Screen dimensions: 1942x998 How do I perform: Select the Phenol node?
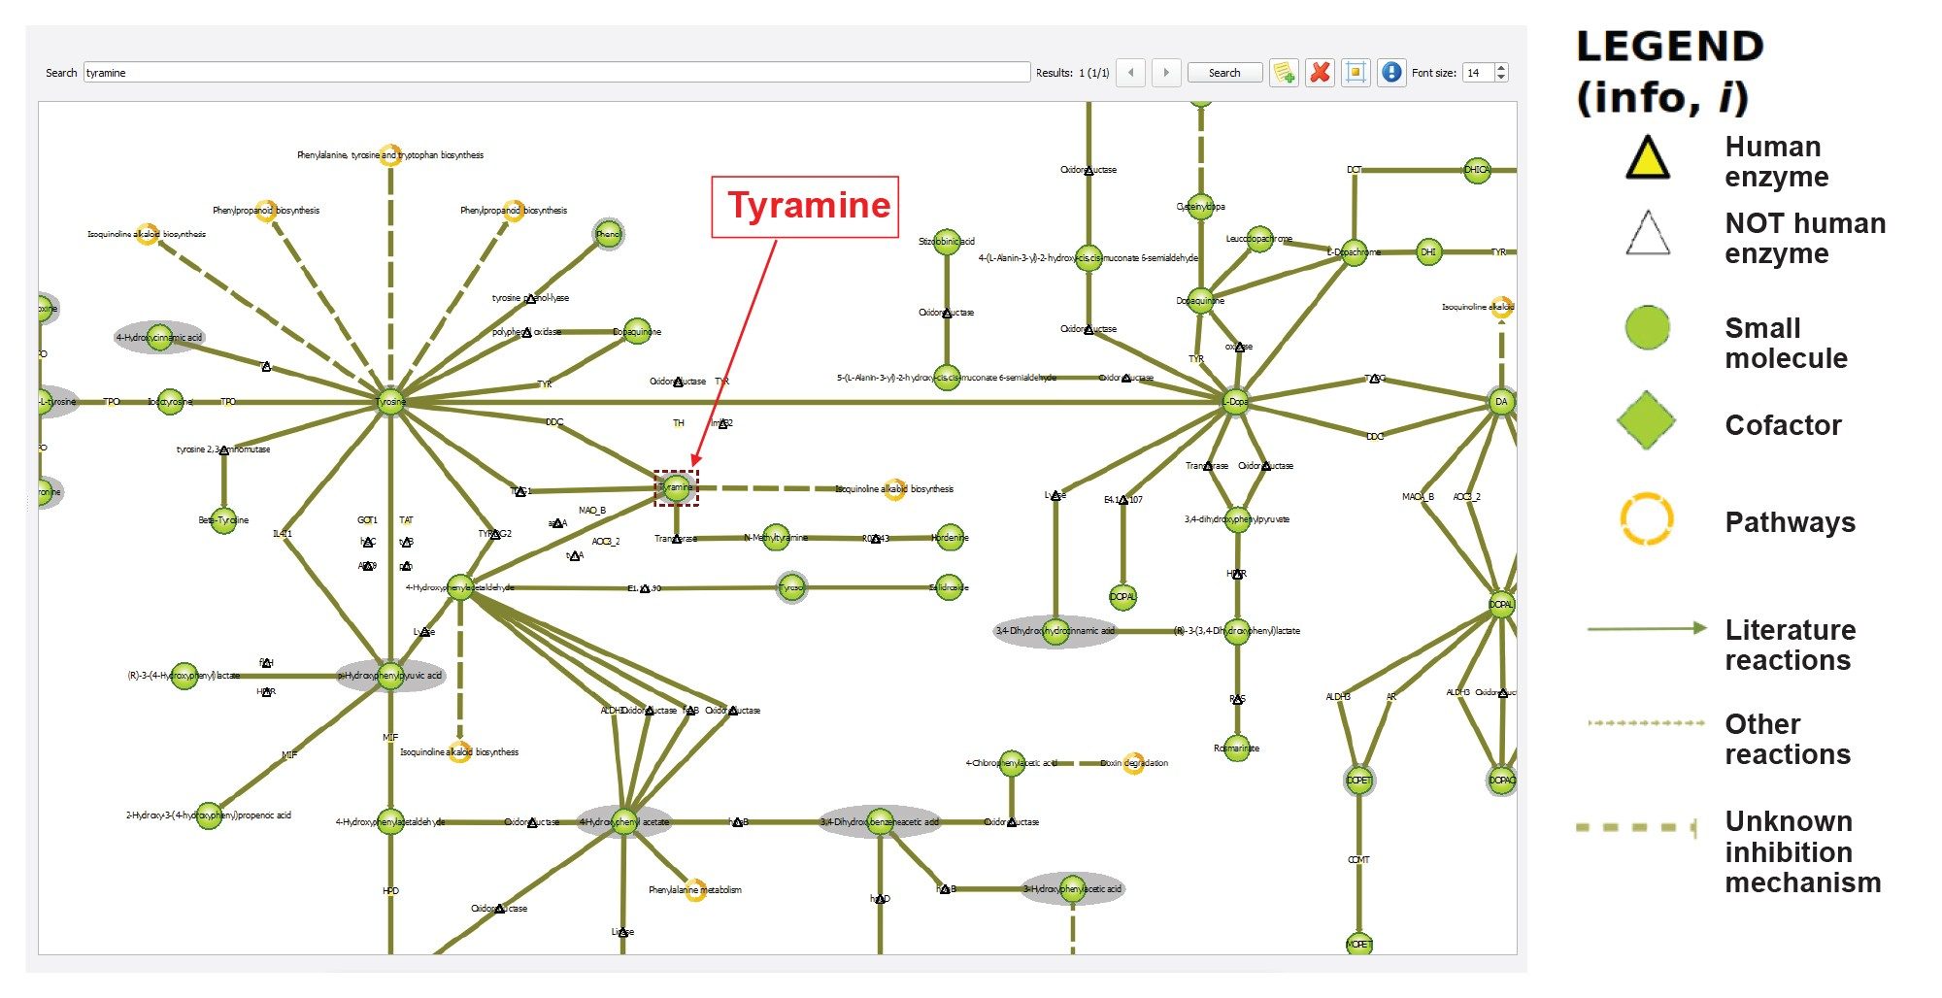coord(609,234)
